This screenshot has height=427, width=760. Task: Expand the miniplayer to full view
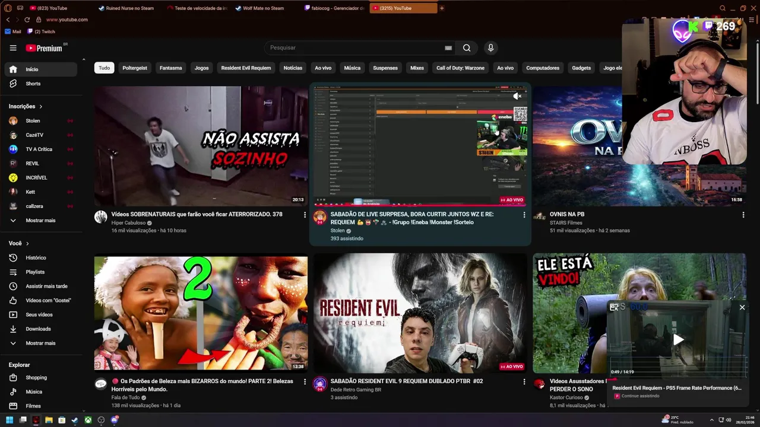click(x=614, y=307)
